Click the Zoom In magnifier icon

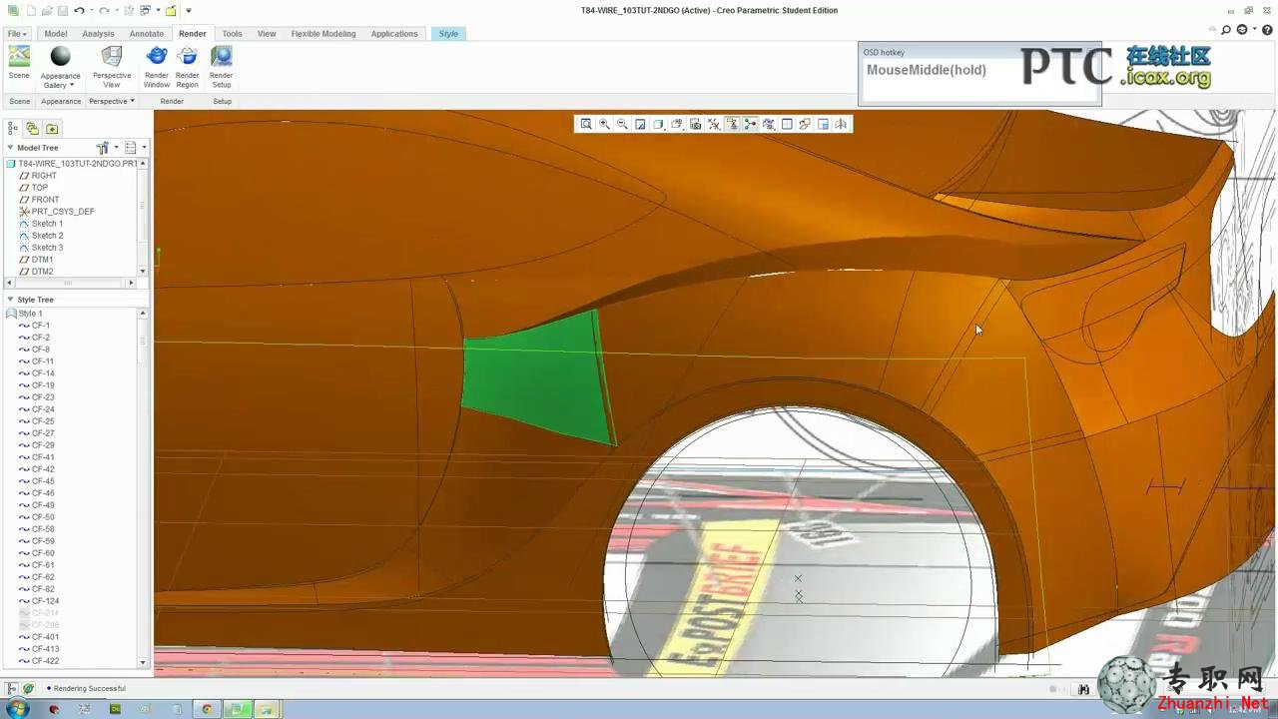click(x=604, y=124)
